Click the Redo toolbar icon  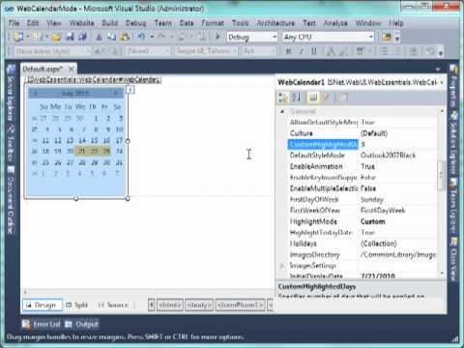[x=161, y=37]
